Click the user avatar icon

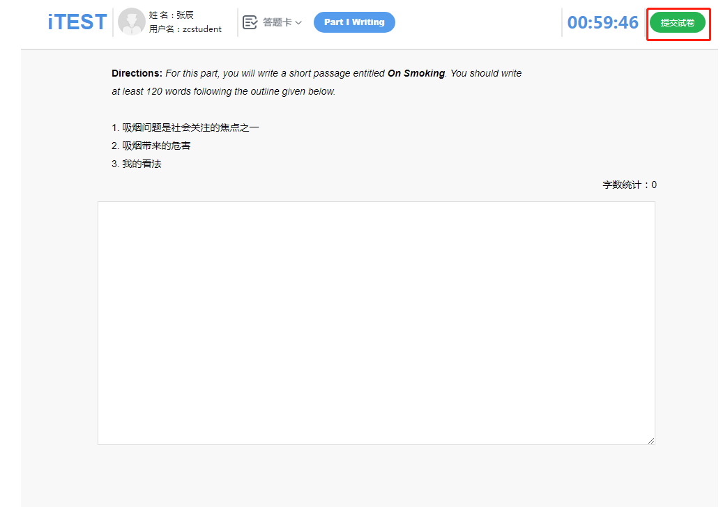132,22
